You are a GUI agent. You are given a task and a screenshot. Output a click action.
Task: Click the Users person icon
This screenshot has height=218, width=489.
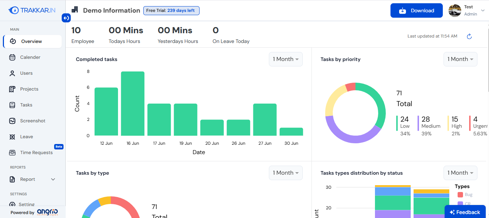[x=12, y=73]
